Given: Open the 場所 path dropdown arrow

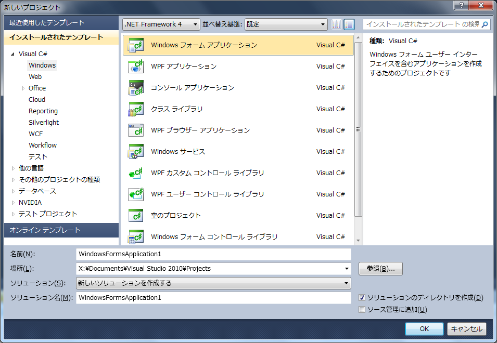Looking at the screenshot, I should tap(347, 269).
